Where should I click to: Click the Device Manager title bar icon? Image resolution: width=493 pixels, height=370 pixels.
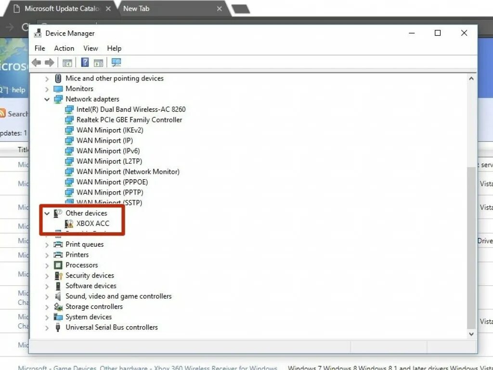38,33
